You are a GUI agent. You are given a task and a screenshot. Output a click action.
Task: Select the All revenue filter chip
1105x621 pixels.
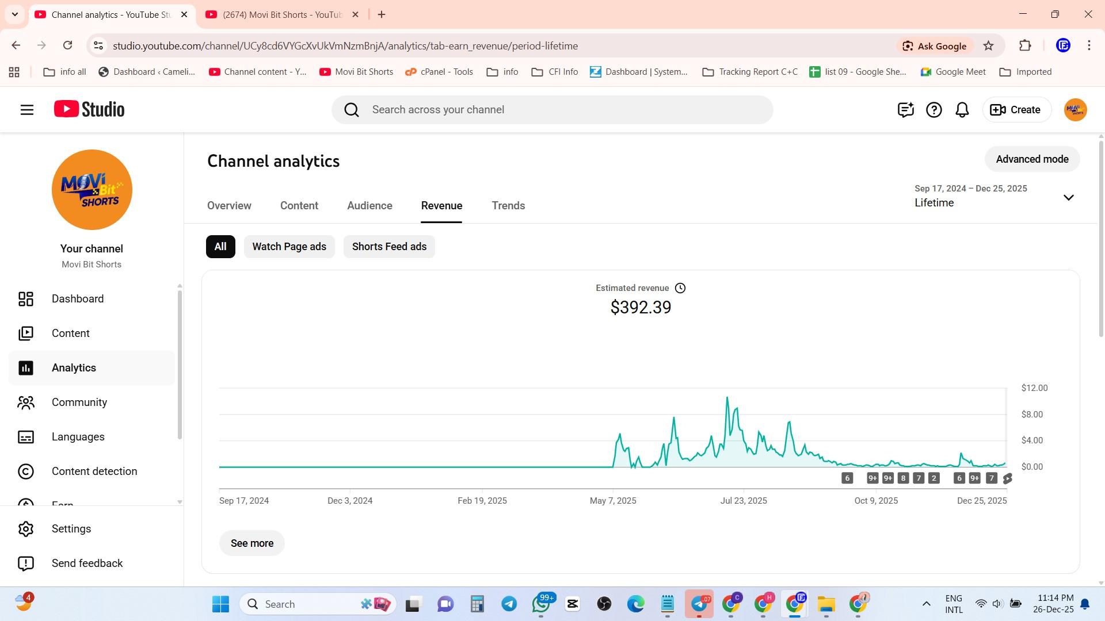pos(220,247)
